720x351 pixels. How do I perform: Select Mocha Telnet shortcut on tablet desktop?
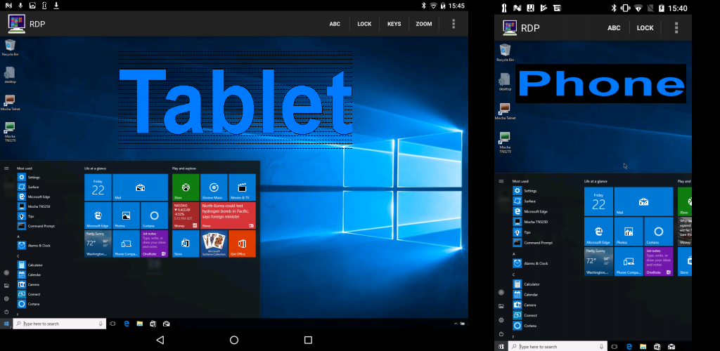click(x=10, y=102)
